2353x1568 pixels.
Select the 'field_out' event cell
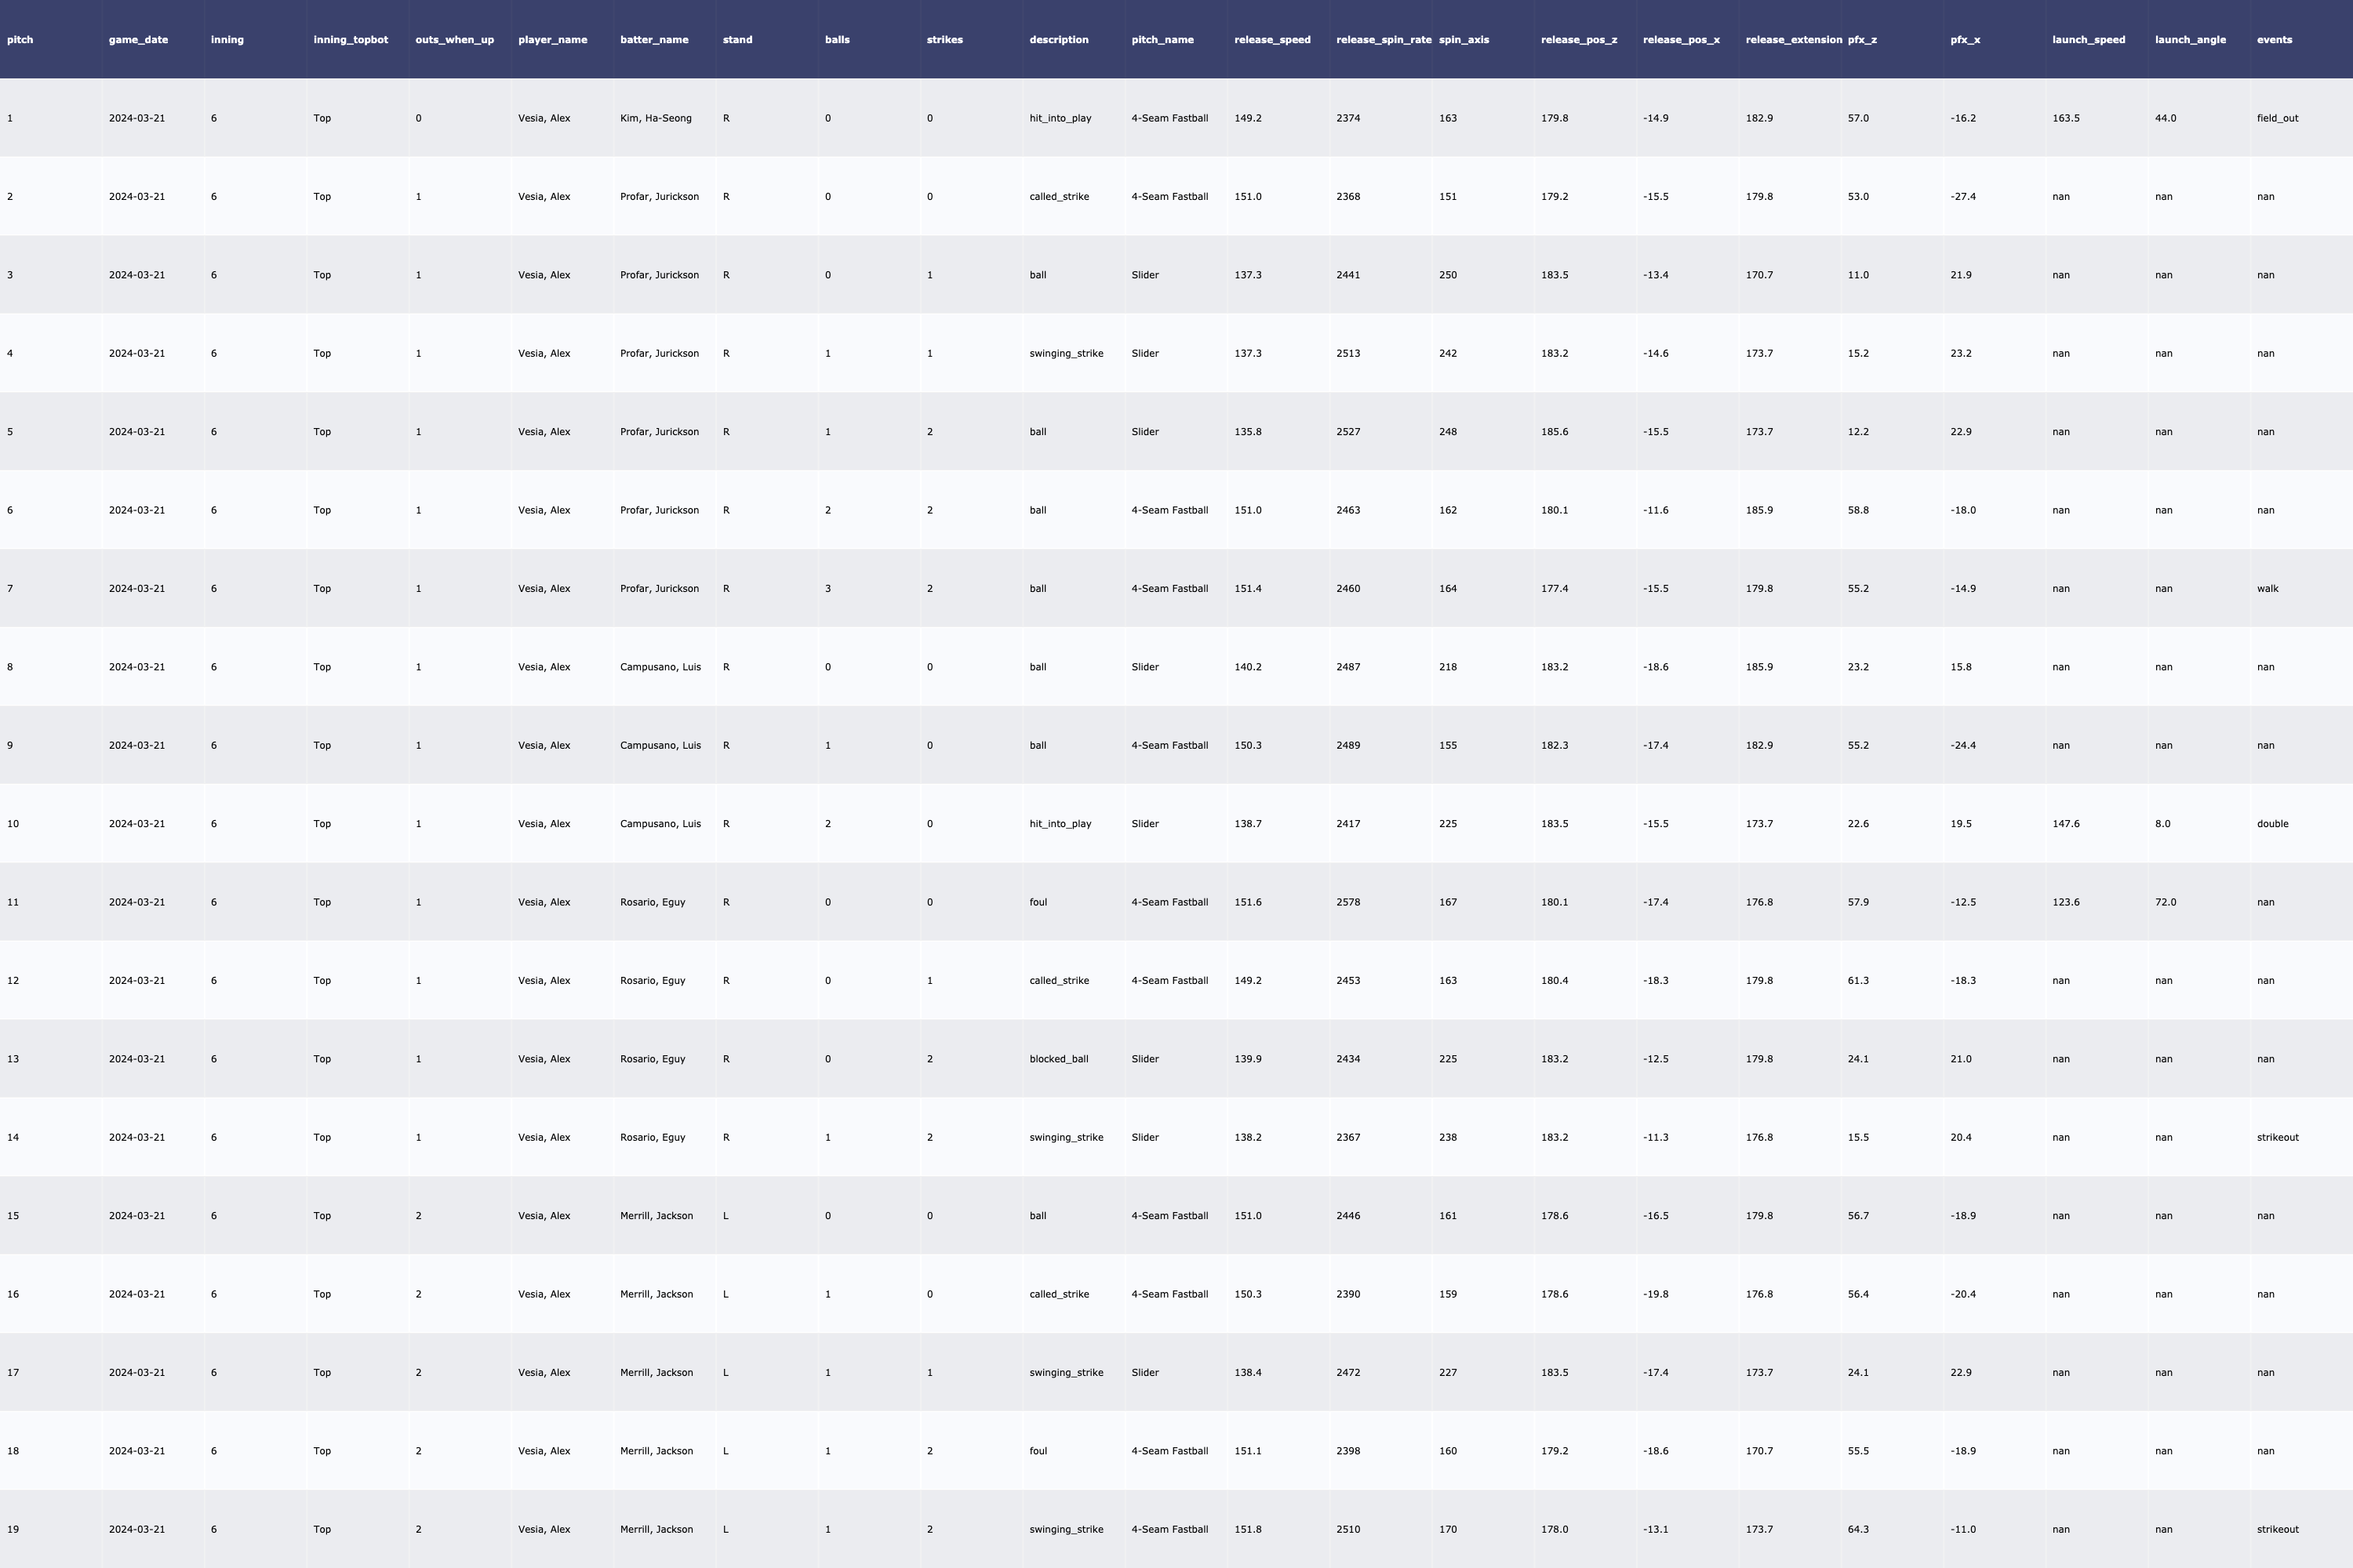[x=2277, y=118]
